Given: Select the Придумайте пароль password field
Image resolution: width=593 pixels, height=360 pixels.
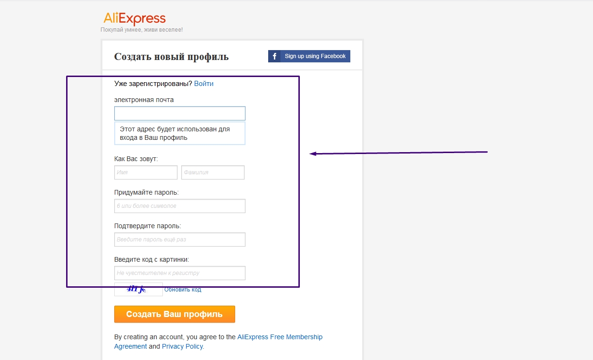Looking at the screenshot, I should 180,206.
